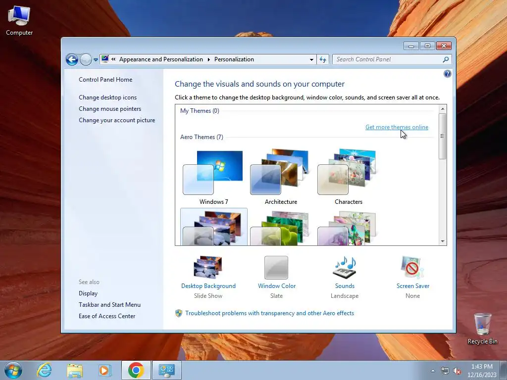Go back with the blue Back arrow
The height and width of the screenshot is (380, 507).
72,59
